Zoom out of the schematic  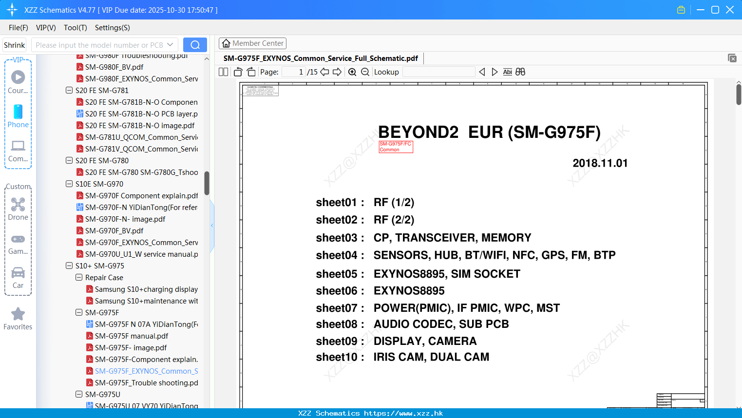coord(365,72)
